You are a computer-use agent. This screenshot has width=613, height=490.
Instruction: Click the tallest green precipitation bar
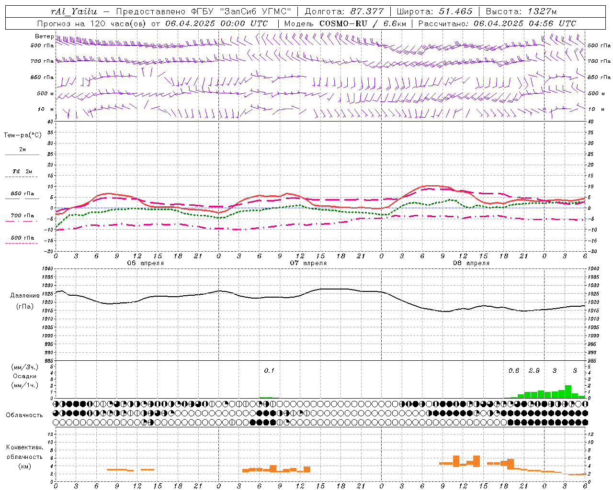(568, 391)
